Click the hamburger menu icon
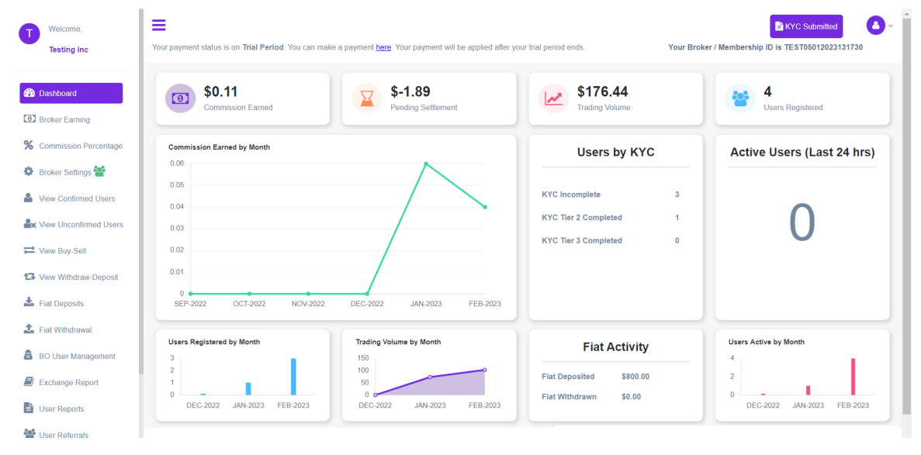Viewport: 921px width, 455px height. [x=158, y=25]
